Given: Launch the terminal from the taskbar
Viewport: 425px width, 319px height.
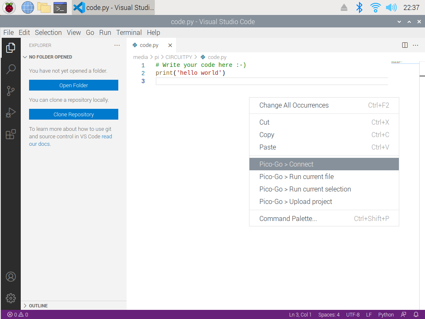Looking at the screenshot, I should click(x=60, y=7).
